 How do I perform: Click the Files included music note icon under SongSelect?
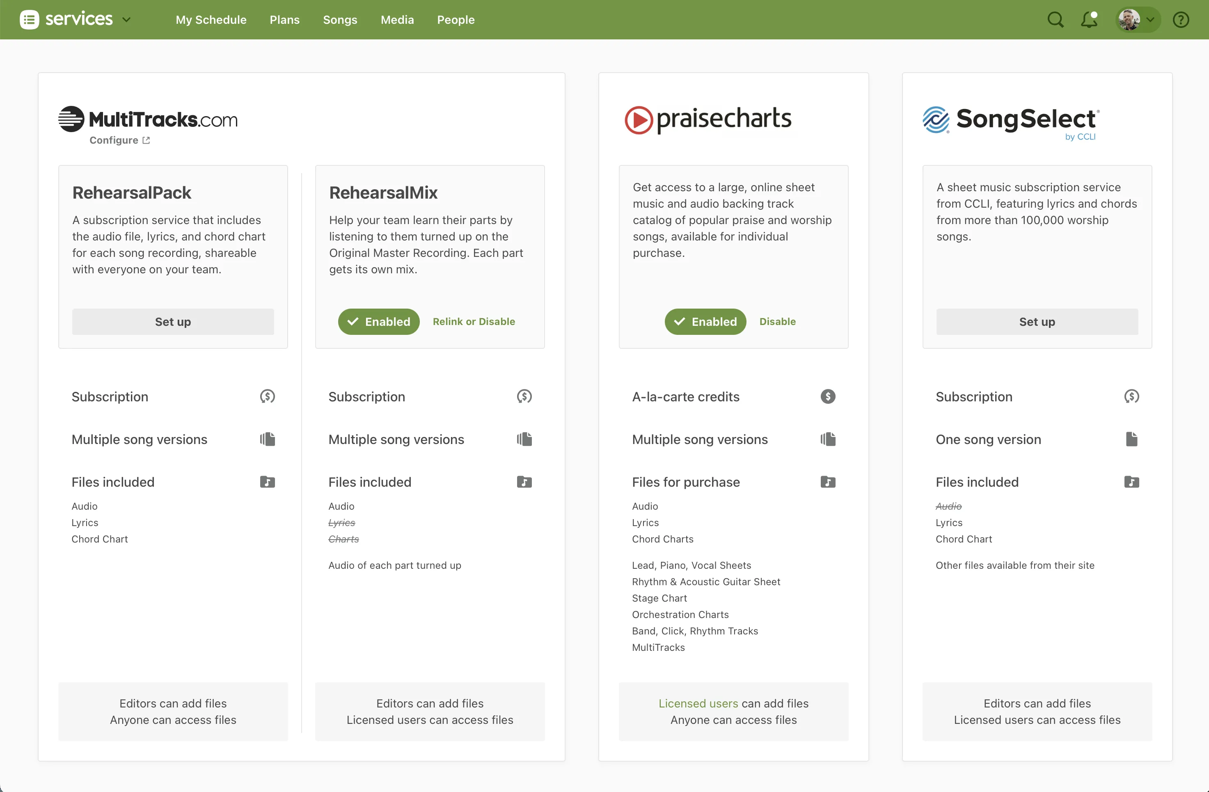[1132, 482]
